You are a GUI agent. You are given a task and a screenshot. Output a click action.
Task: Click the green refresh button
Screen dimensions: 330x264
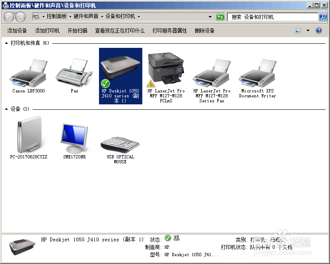(220, 17)
